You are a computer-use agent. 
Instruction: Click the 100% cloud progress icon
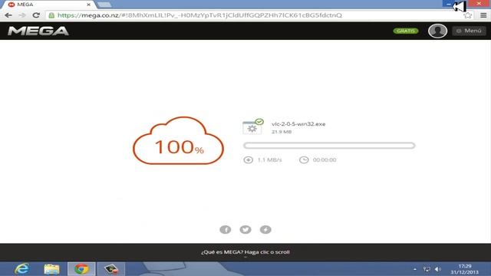tap(178, 140)
